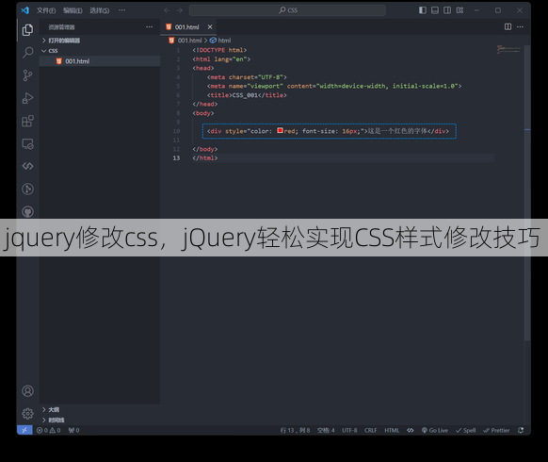Screen dimensions: 548x462
Task: Toggle the primary side bar layout icon
Action: point(423,10)
